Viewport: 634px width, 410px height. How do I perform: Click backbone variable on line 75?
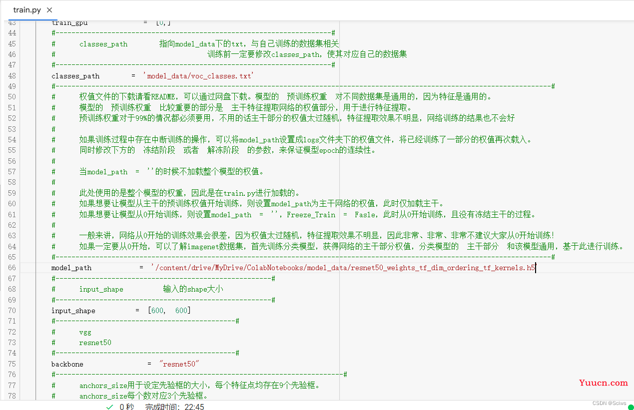(67, 364)
